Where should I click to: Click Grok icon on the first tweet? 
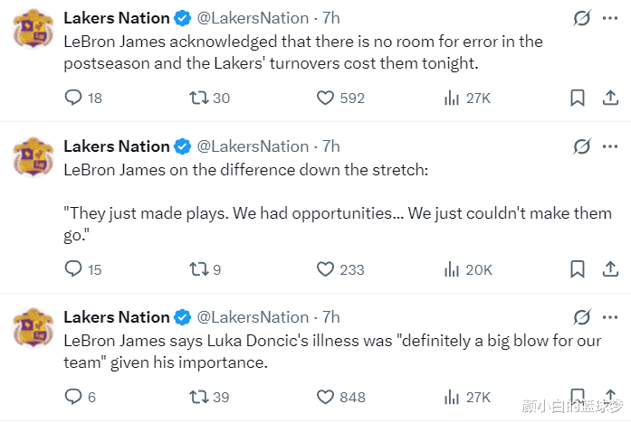point(581,18)
